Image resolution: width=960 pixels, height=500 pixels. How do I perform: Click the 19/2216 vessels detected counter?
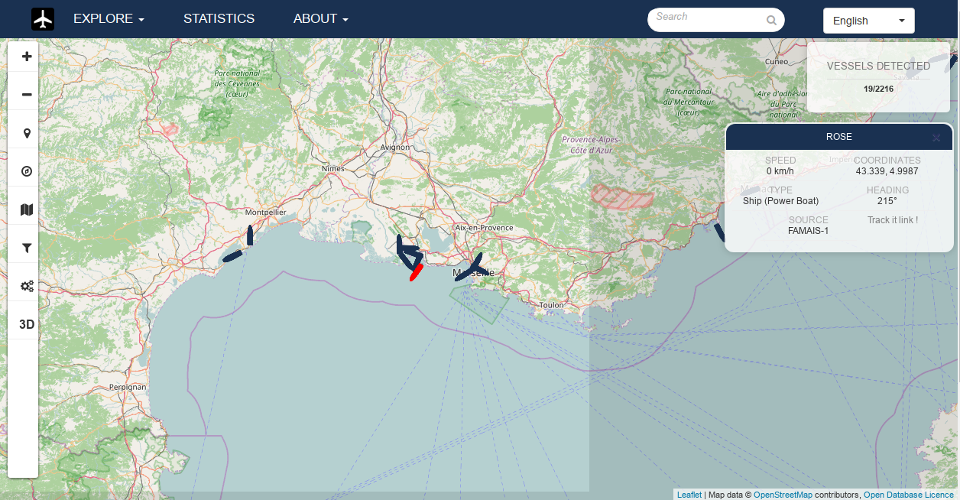[x=877, y=89]
